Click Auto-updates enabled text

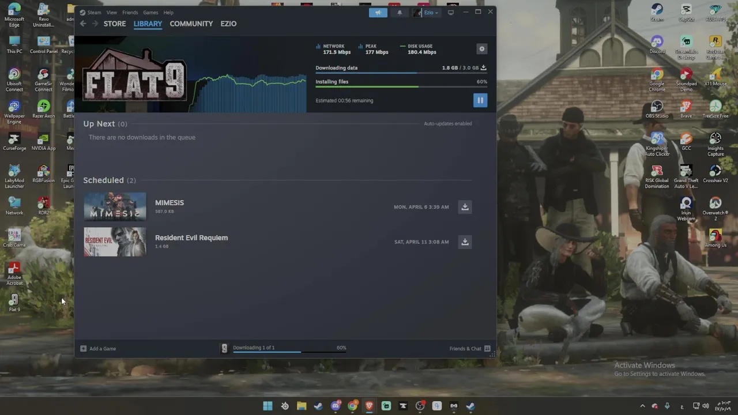click(448, 123)
